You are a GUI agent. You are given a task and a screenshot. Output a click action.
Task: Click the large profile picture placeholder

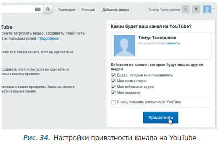124,46
